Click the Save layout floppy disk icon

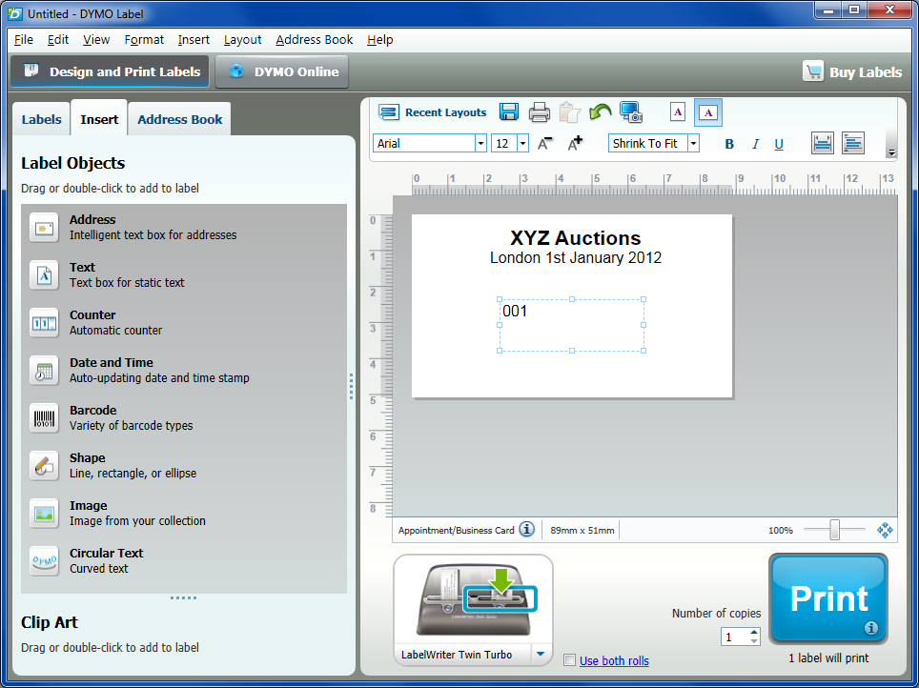(x=509, y=111)
